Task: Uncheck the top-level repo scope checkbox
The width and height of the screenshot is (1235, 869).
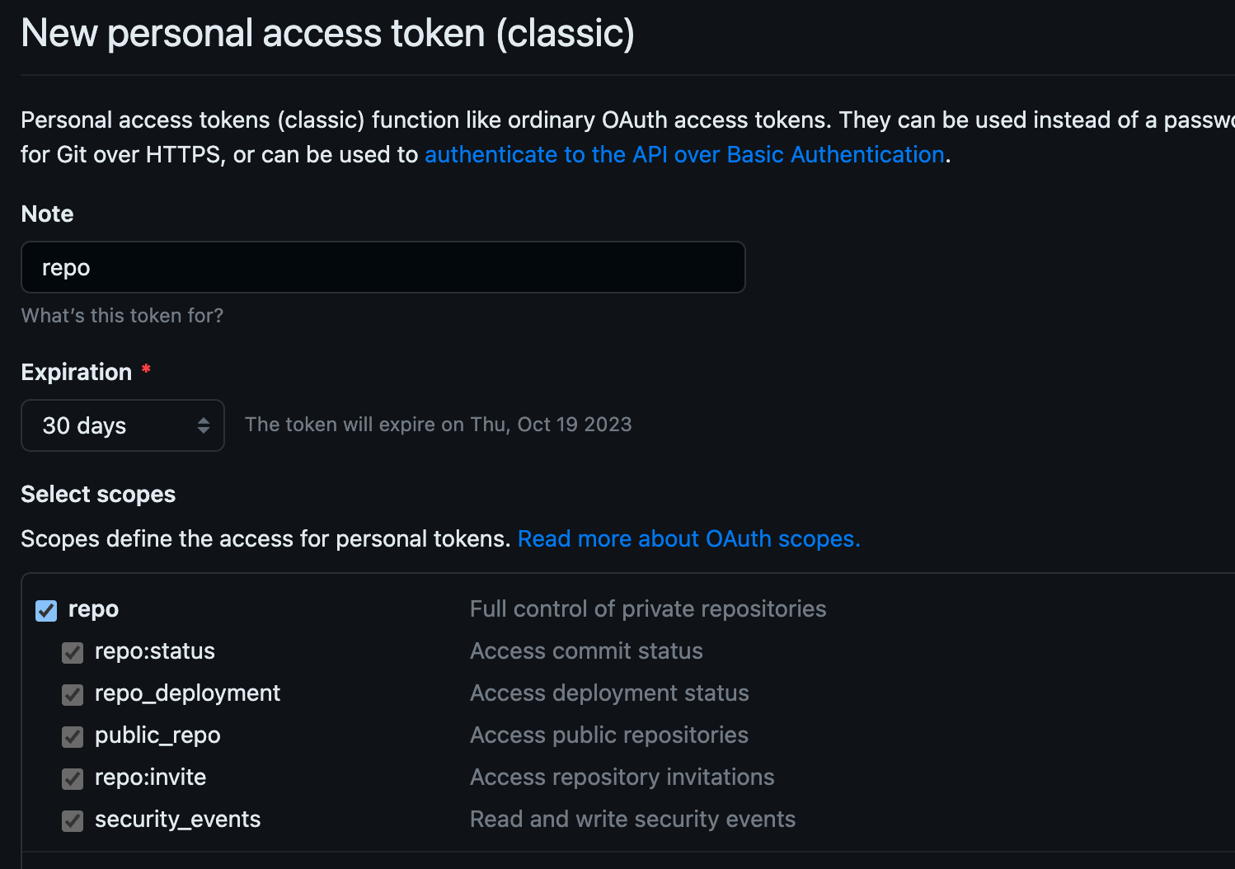Action: click(46, 610)
